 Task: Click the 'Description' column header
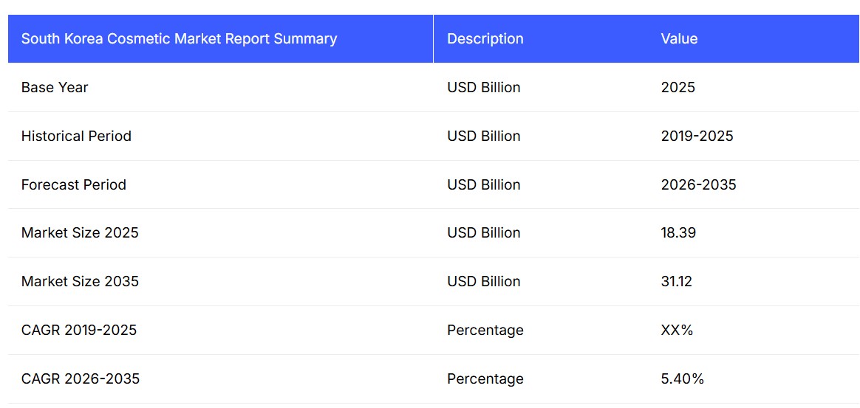485,39
